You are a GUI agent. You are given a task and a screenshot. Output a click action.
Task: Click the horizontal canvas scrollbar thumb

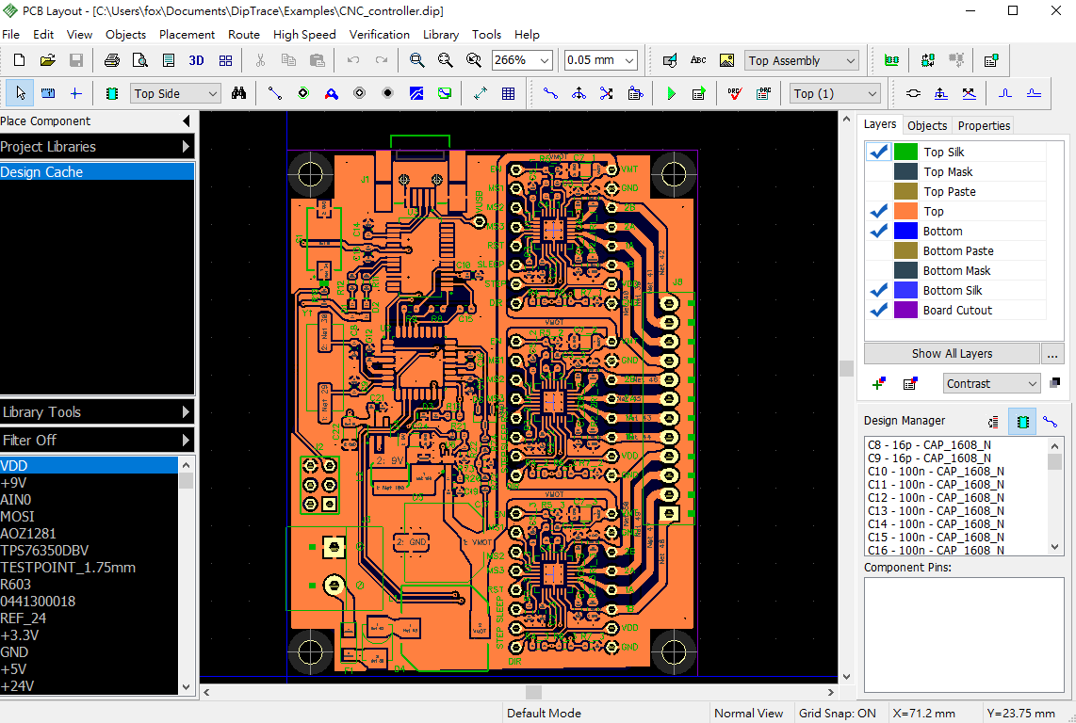(533, 692)
